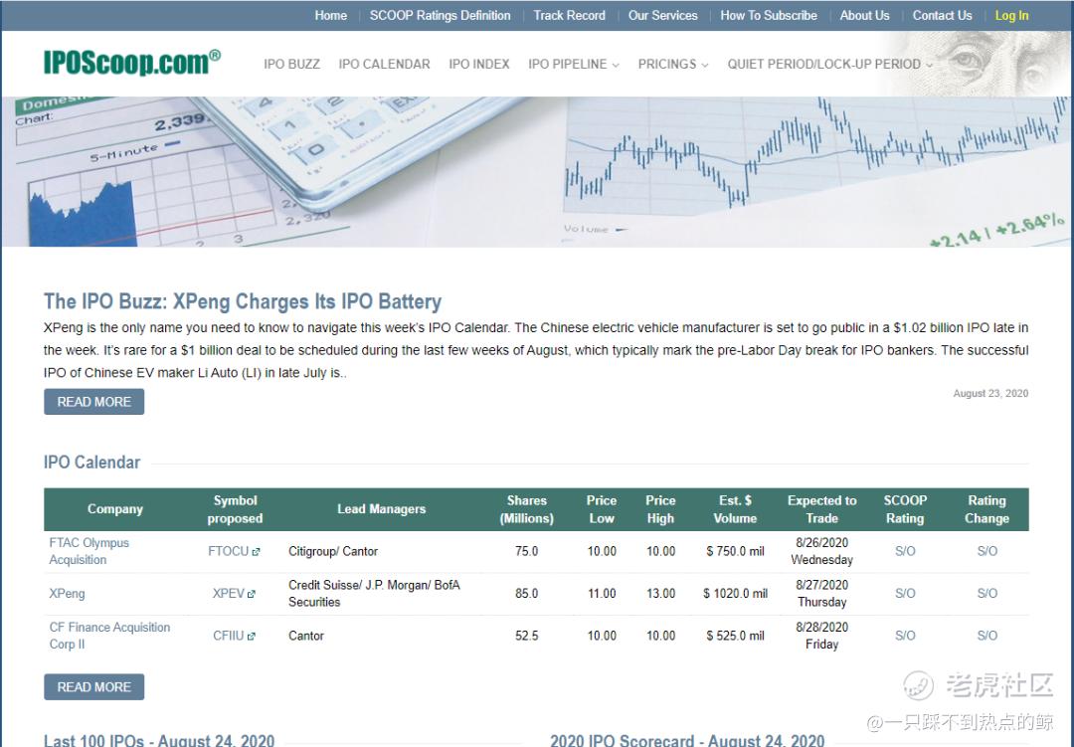The height and width of the screenshot is (747, 1074).
Task: Open Track Record page
Action: tap(569, 15)
